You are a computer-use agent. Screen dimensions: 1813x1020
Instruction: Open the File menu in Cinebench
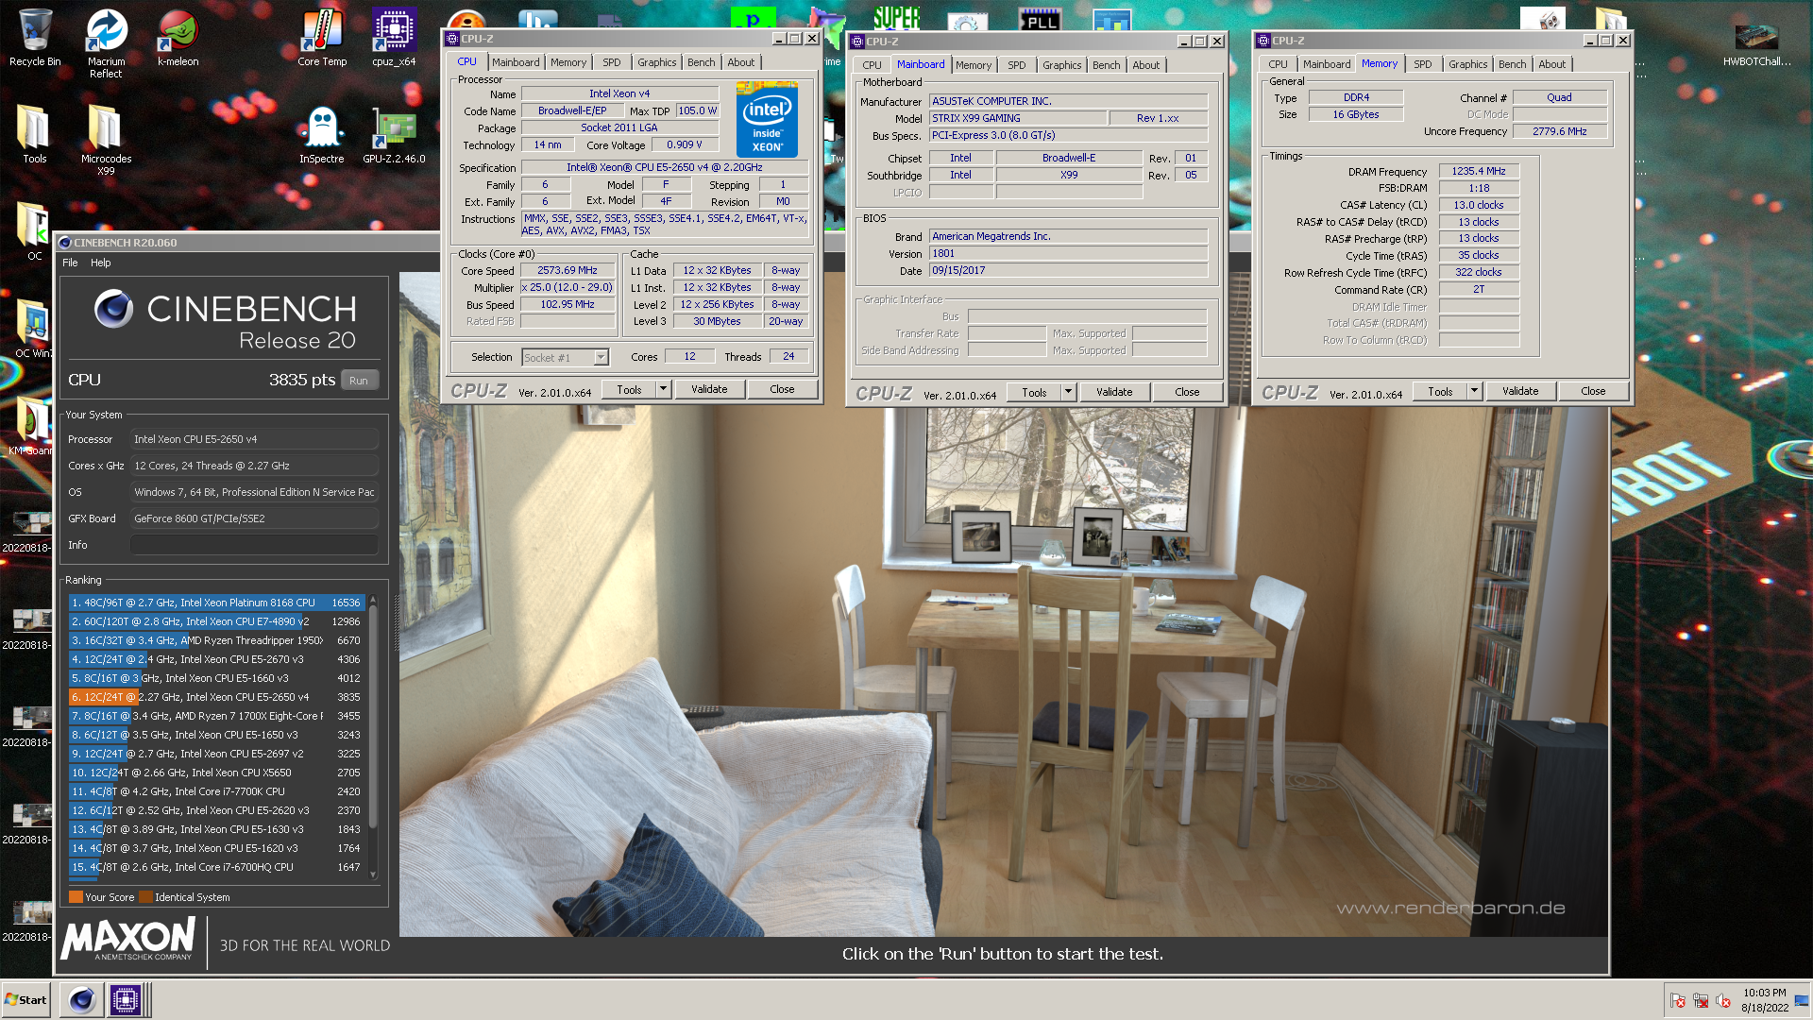(70, 263)
